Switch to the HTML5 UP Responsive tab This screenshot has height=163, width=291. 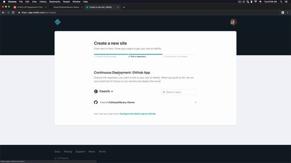[x=30, y=7]
